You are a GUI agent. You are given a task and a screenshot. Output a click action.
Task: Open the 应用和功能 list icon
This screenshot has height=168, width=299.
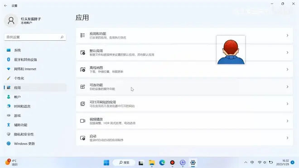coord(82,35)
